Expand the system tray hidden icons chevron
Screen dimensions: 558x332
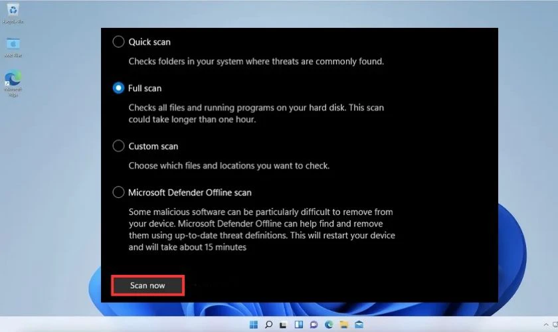(x=546, y=325)
